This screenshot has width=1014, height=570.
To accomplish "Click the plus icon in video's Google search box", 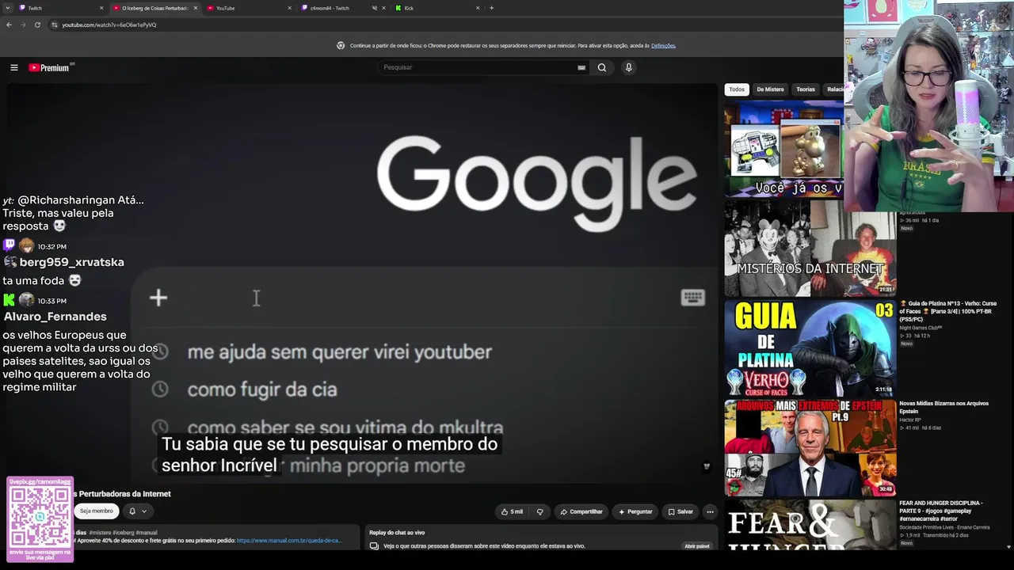I will [158, 298].
